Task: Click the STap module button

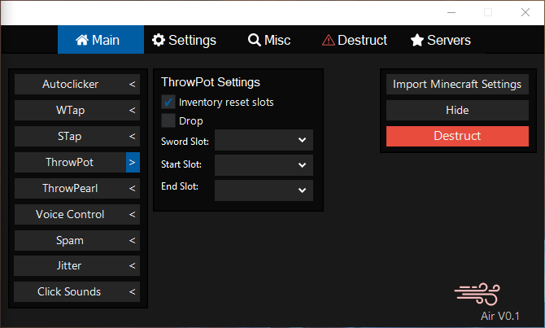Action: pos(70,137)
